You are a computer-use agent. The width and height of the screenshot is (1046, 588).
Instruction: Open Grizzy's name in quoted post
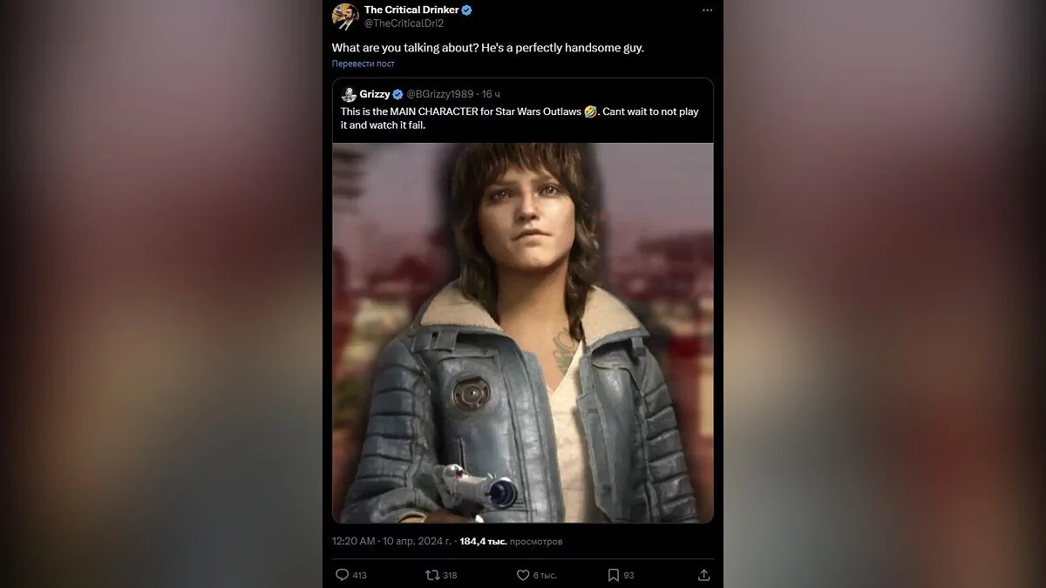click(x=375, y=94)
